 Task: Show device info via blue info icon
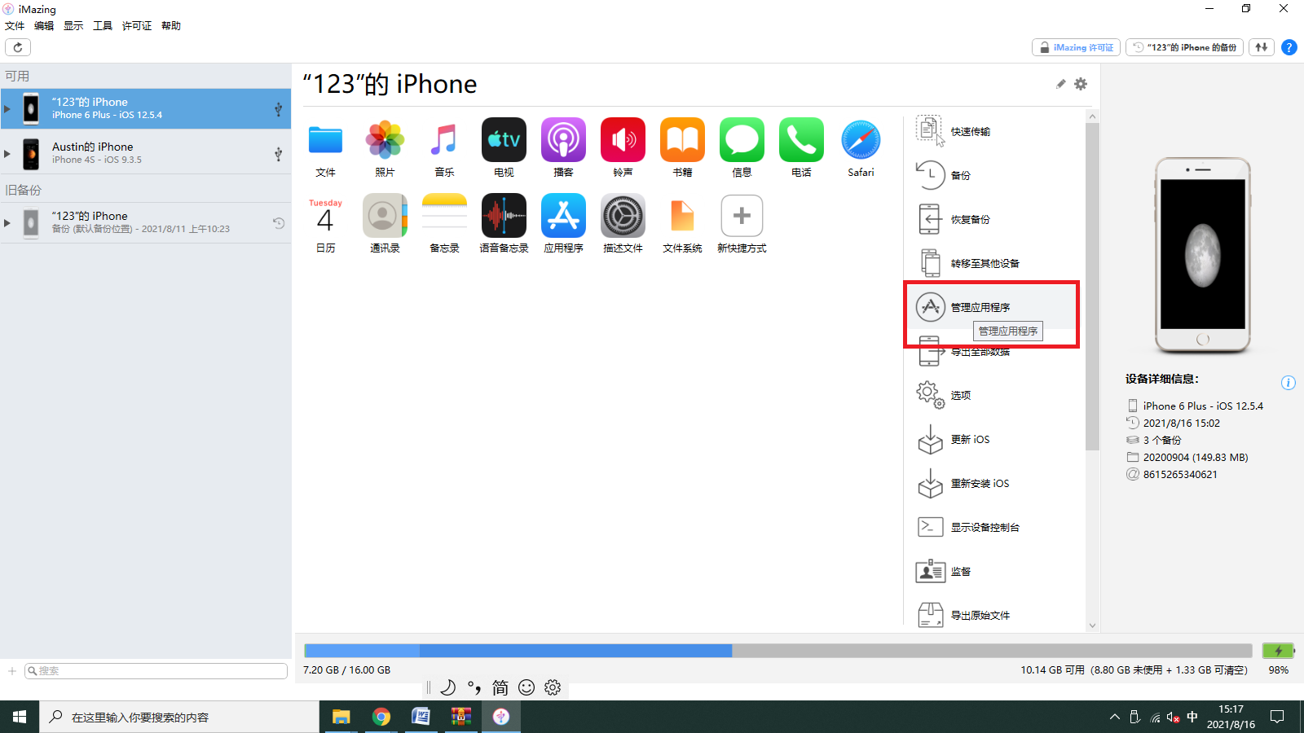point(1289,383)
